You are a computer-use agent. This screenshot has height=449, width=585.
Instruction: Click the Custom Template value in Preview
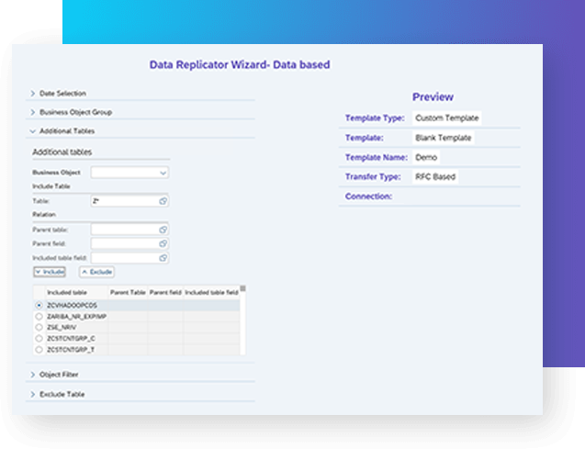(x=447, y=118)
